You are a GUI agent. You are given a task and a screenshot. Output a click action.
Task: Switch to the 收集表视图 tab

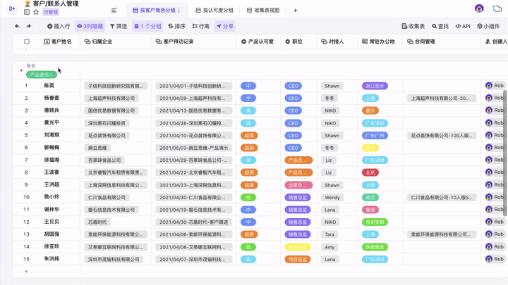click(x=263, y=11)
